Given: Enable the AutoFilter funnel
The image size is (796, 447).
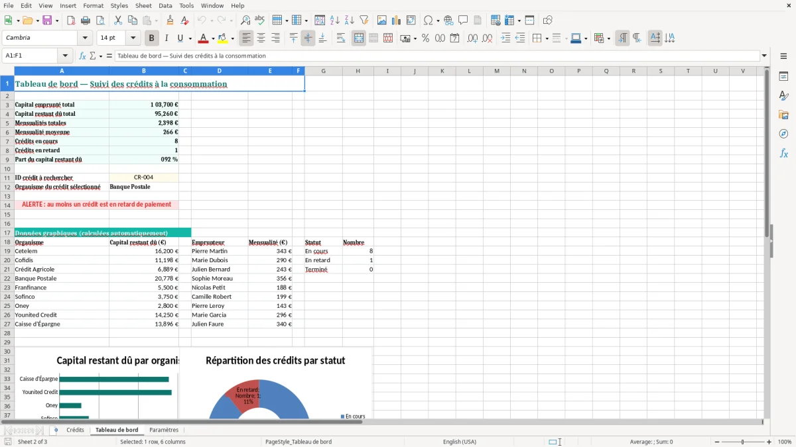Looking at the screenshot, I should 364,21.
